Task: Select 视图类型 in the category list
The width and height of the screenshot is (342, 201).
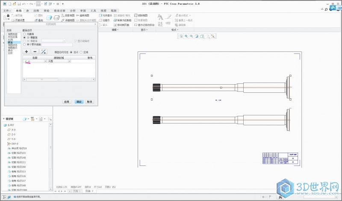Action: [x=12, y=34]
